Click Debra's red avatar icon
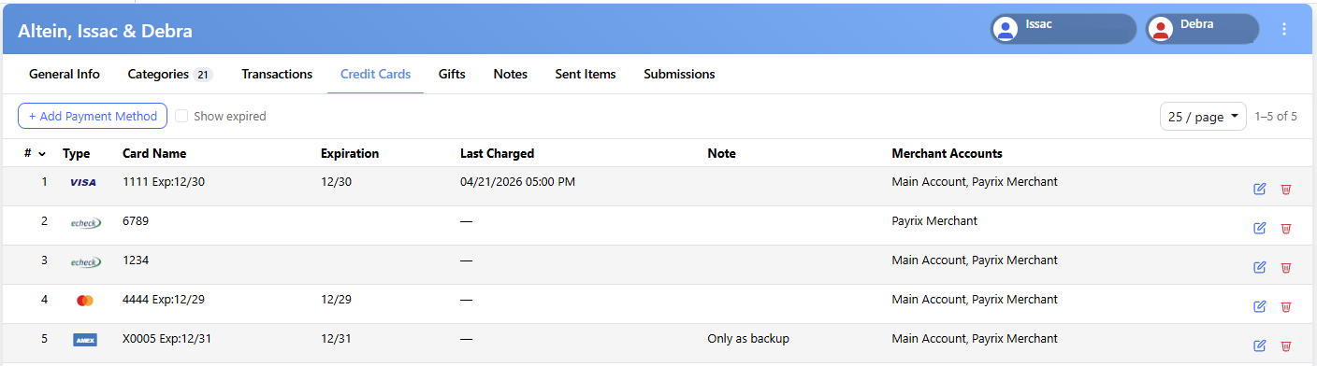Viewport: 1317px width, 366px height. (1161, 29)
